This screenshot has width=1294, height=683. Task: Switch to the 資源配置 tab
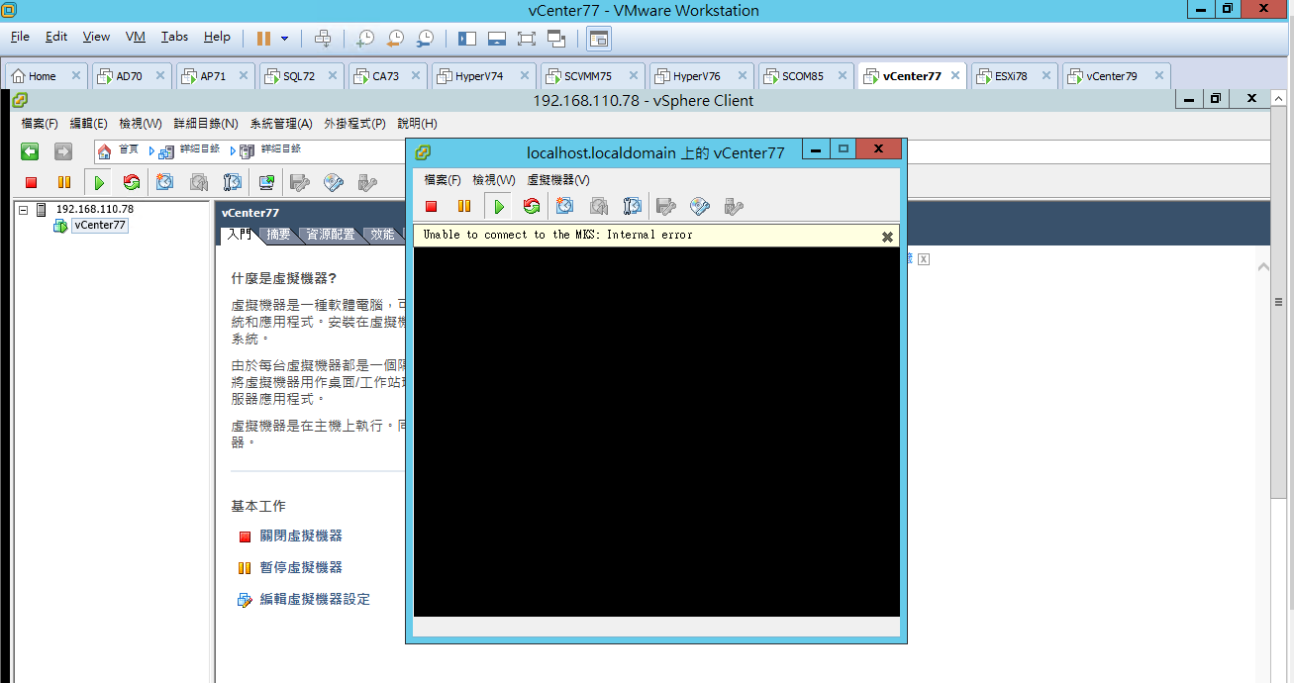331,235
